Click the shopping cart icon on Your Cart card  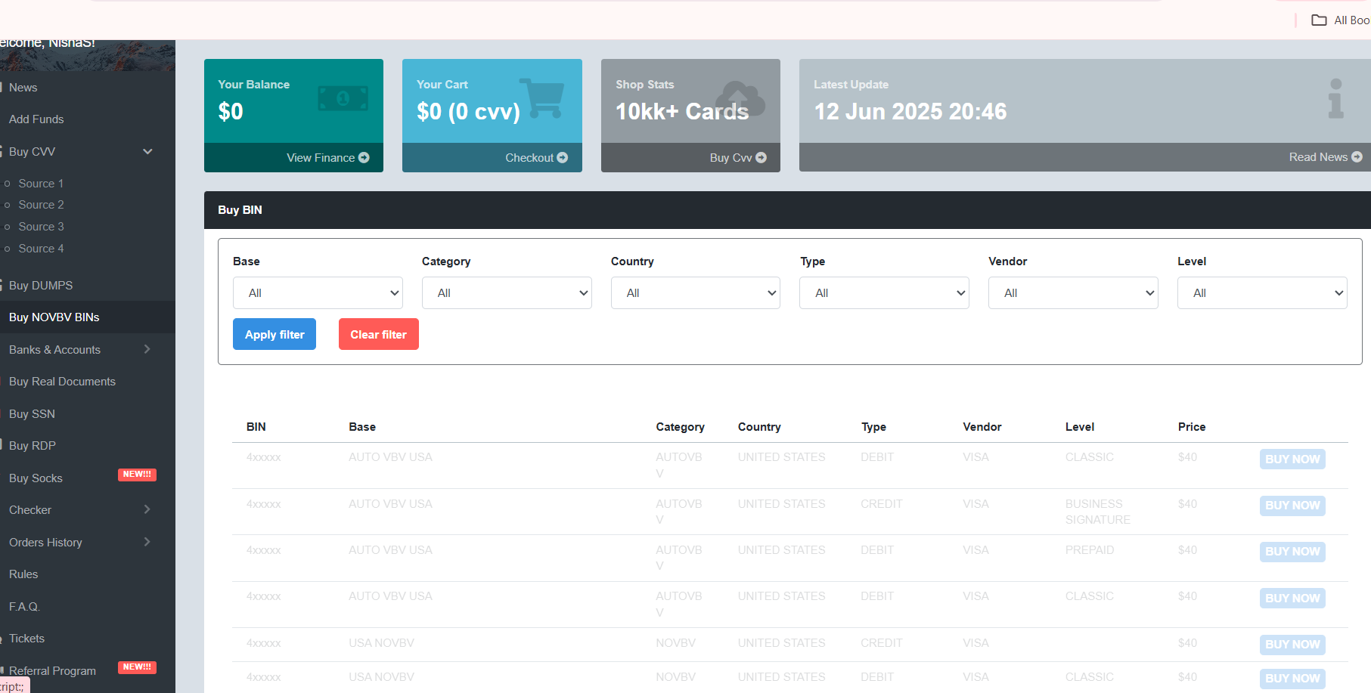pyautogui.click(x=542, y=98)
